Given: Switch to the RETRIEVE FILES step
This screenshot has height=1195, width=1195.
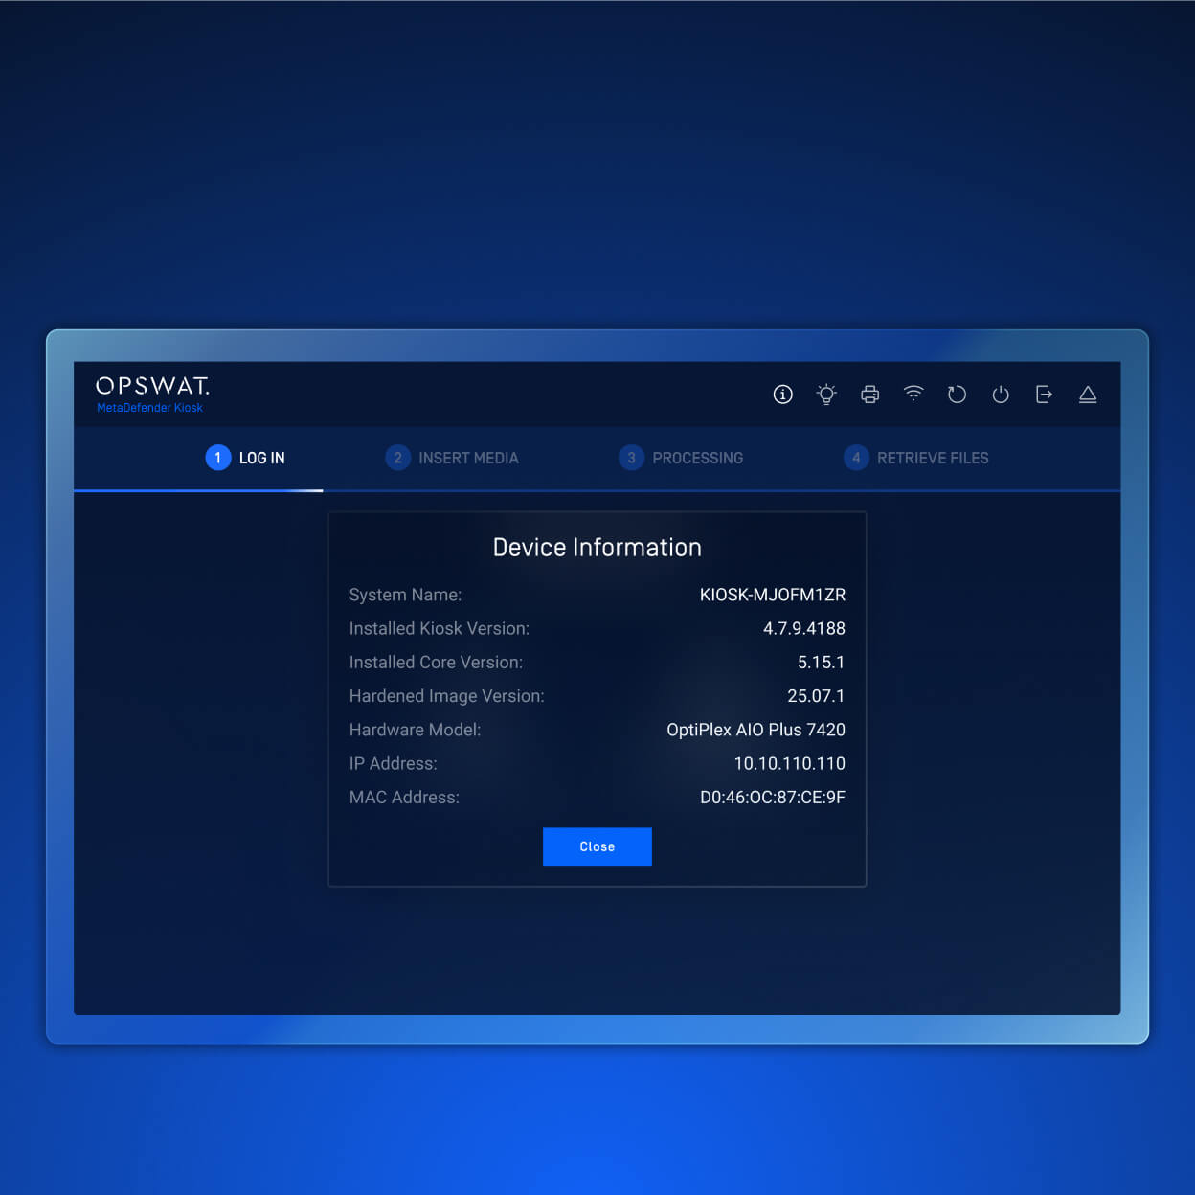Looking at the screenshot, I should pyautogui.click(x=916, y=458).
